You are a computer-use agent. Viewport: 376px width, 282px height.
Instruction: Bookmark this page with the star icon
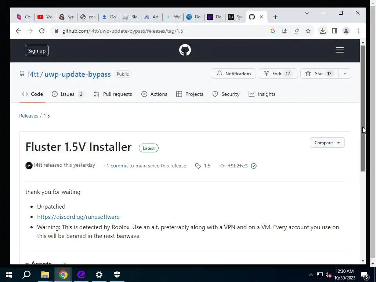pyautogui.click(x=308, y=31)
